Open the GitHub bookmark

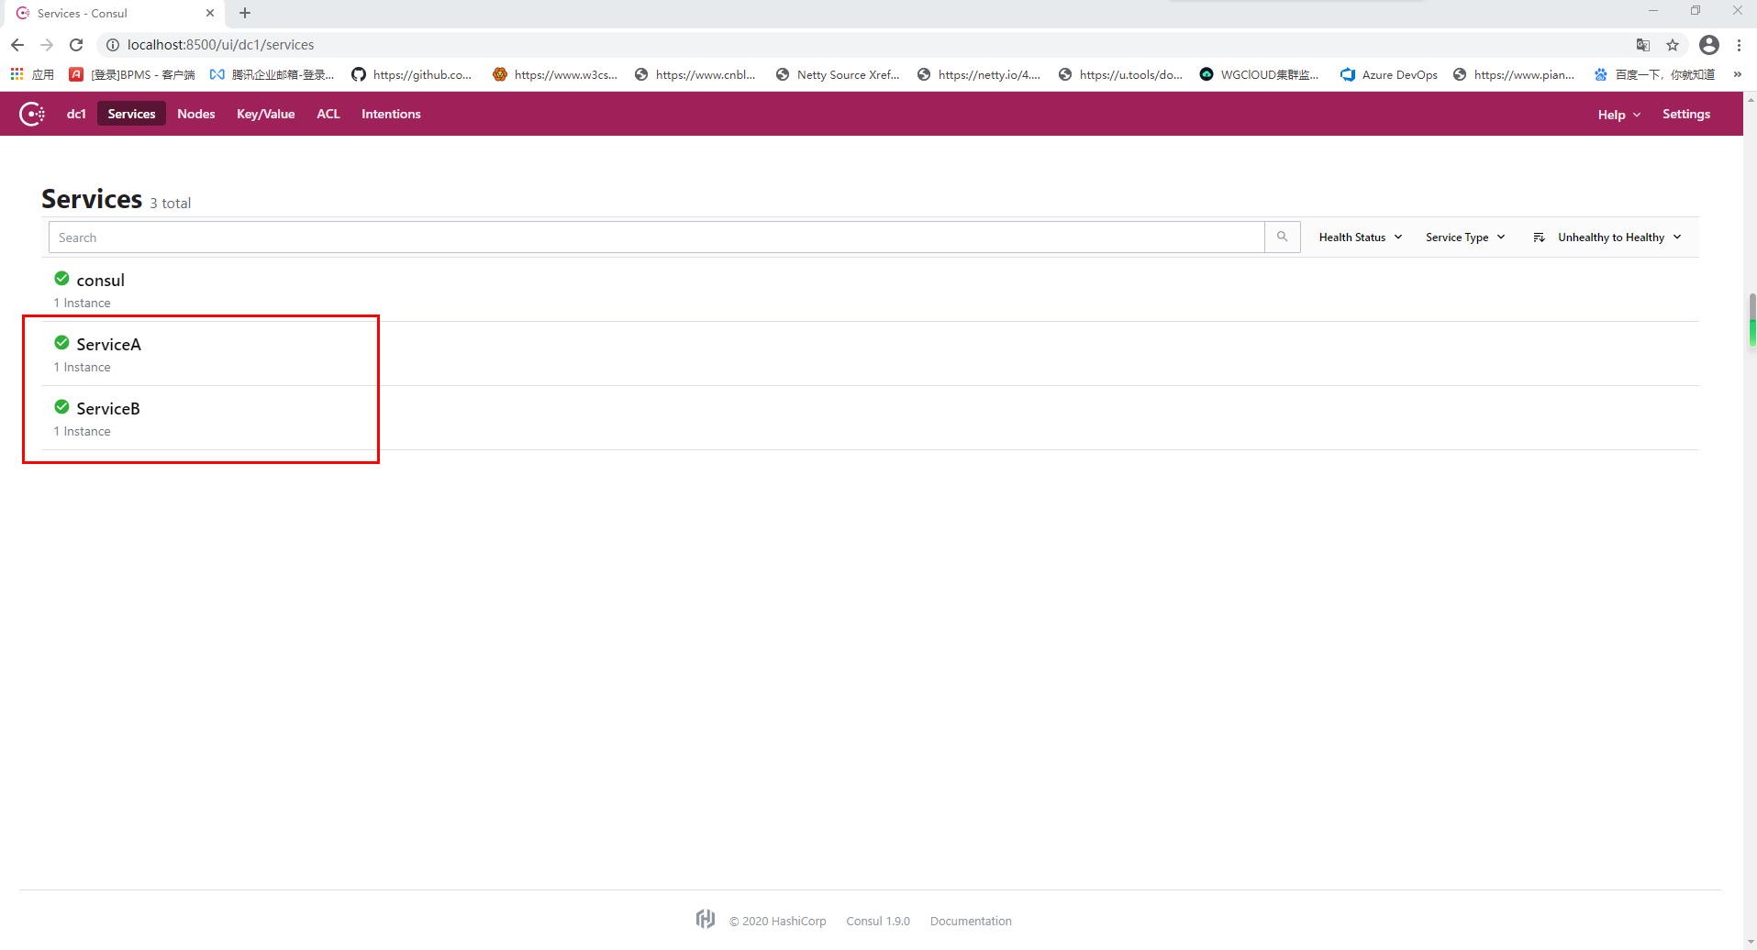412,74
